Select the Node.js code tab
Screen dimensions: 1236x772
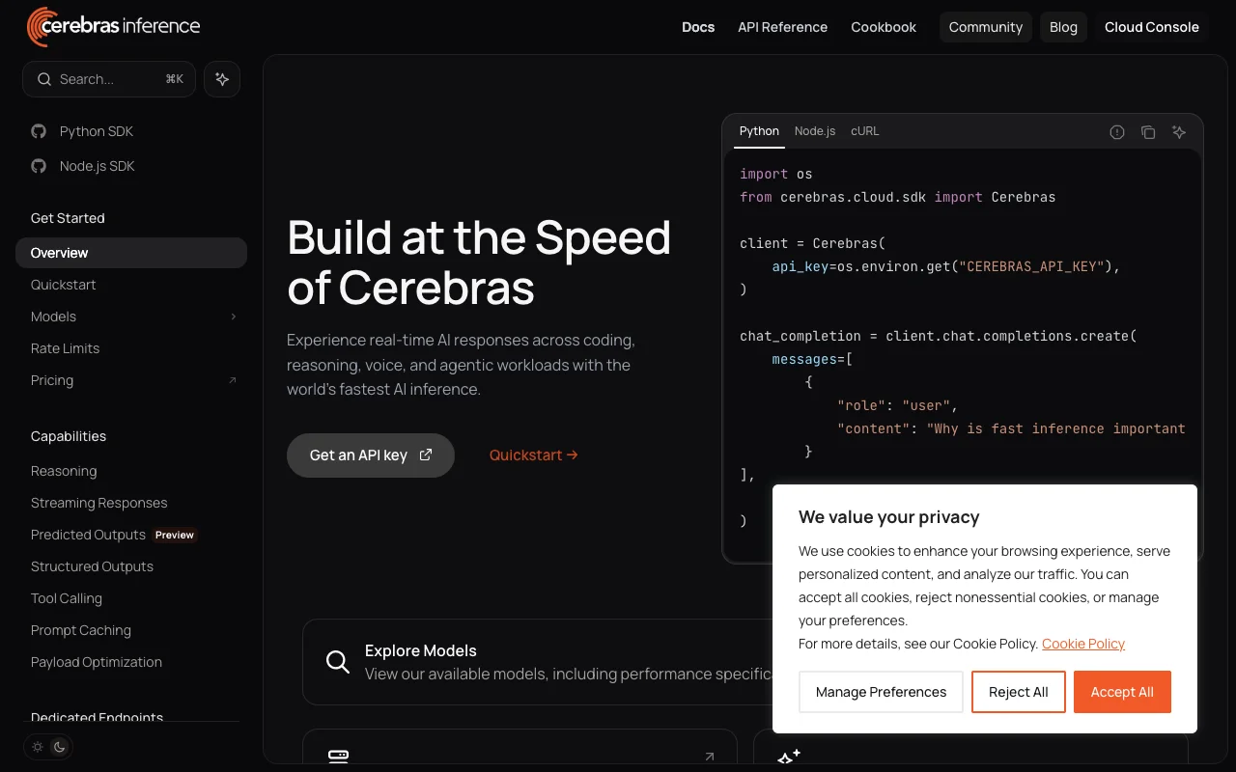tap(815, 131)
